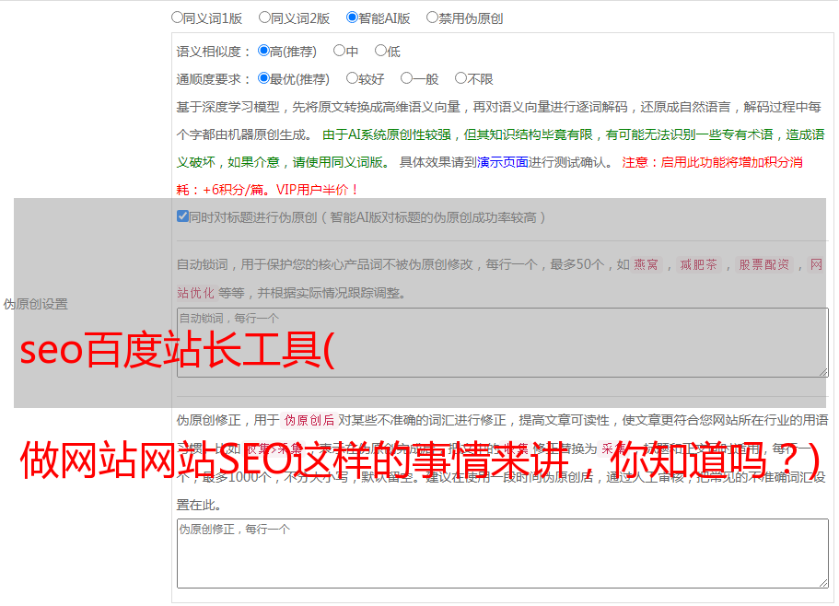This screenshot has width=839, height=606.
Task: Click the 伪原创后 highlighted term
Action: 309,420
